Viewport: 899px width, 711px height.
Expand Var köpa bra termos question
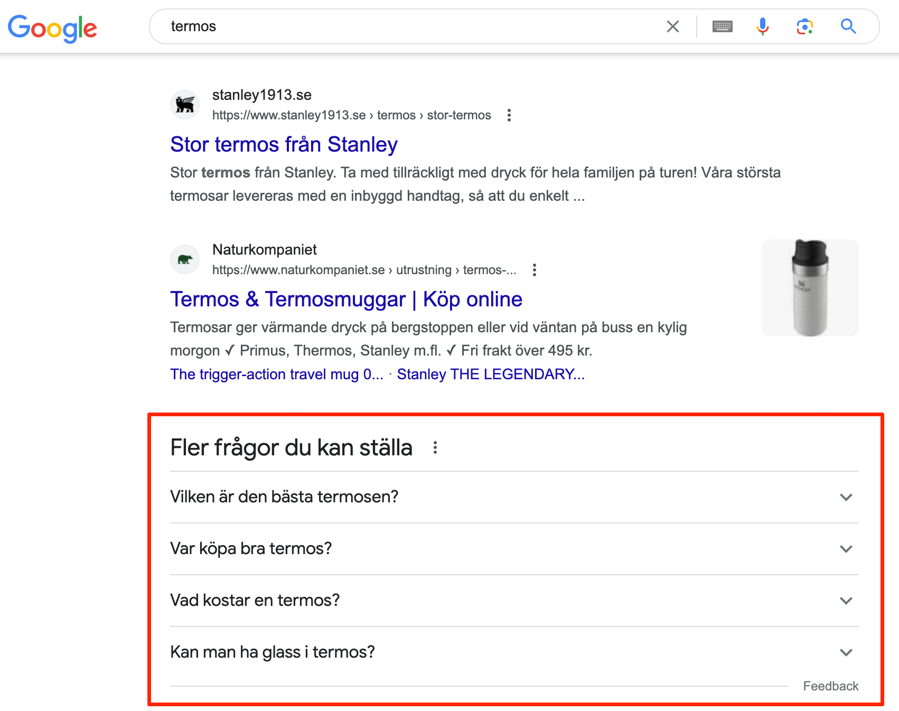pyautogui.click(x=514, y=549)
